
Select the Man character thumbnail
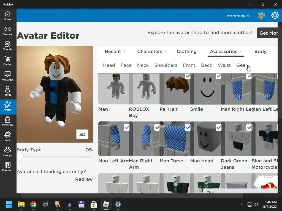tap(114, 89)
